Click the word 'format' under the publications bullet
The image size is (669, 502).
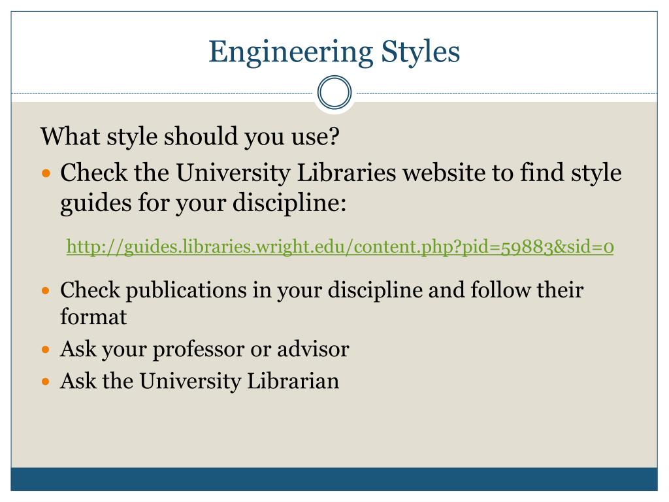click(x=93, y=317)
